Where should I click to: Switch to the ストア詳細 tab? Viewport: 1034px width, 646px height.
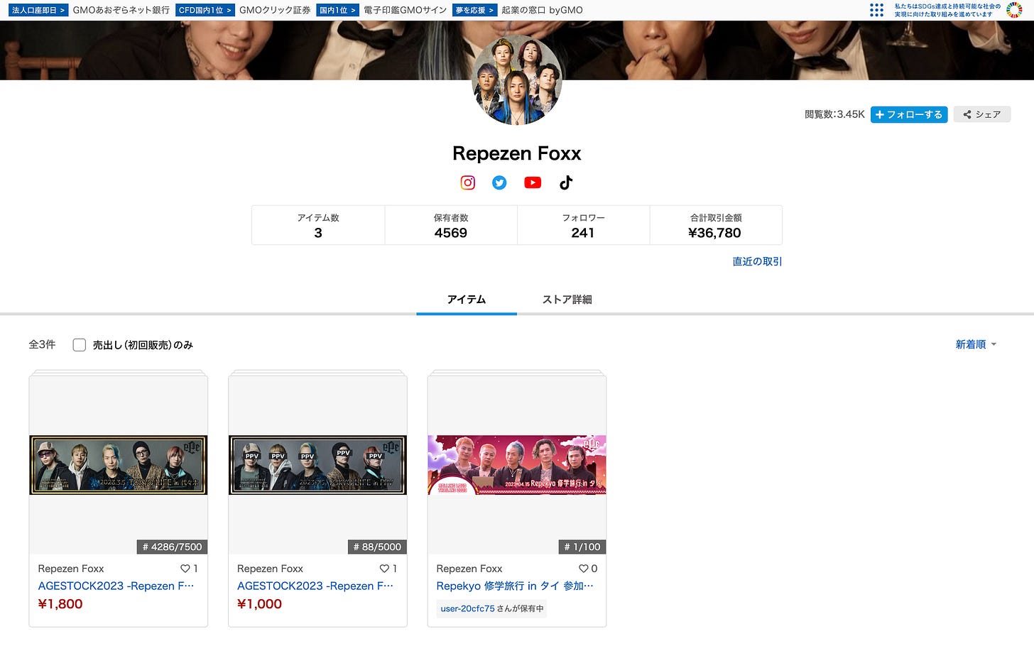(567, 300)
